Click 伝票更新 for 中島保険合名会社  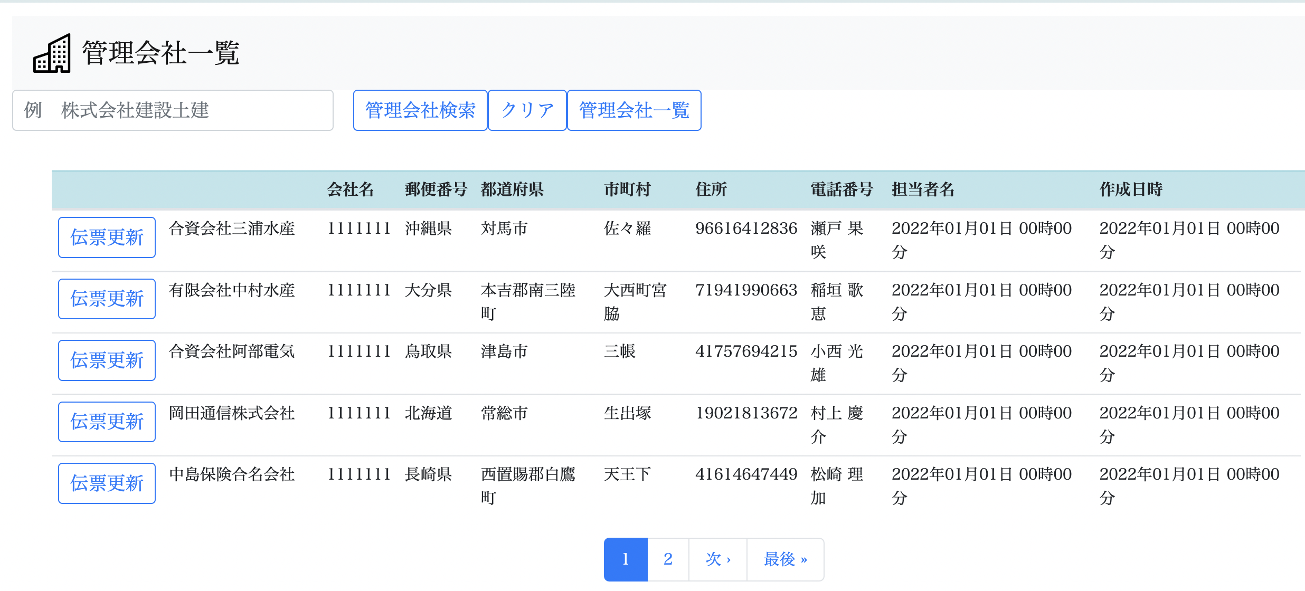tap(107, 483)
